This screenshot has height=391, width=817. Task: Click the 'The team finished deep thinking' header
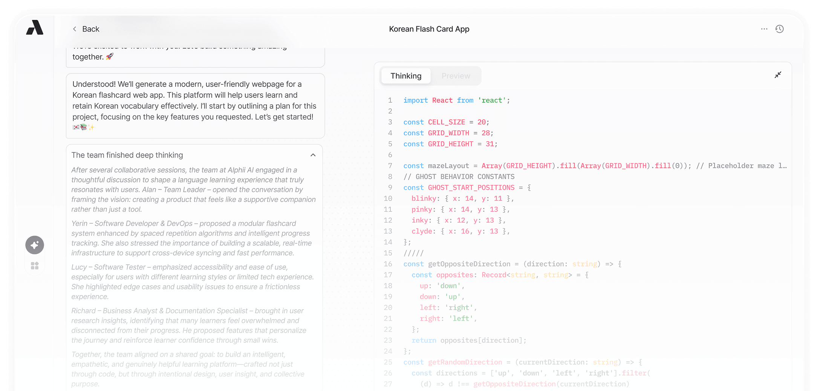(x=127, y=155)
